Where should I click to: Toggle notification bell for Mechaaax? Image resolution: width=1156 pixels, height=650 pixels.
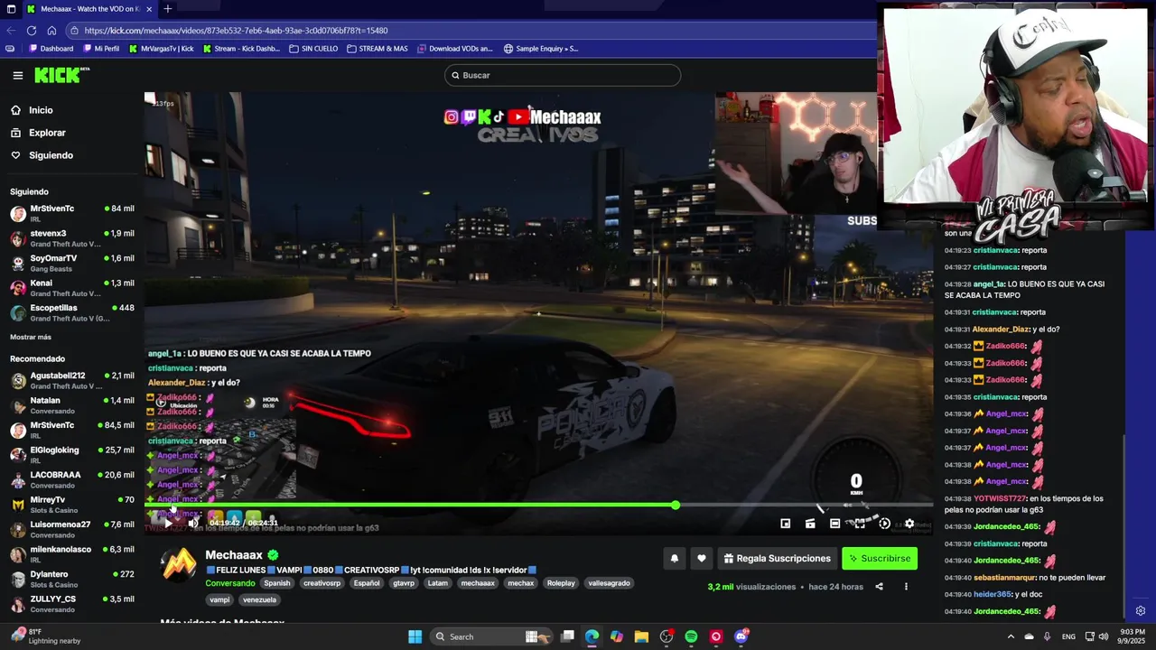pyautogui.click(x=674, y=559)
